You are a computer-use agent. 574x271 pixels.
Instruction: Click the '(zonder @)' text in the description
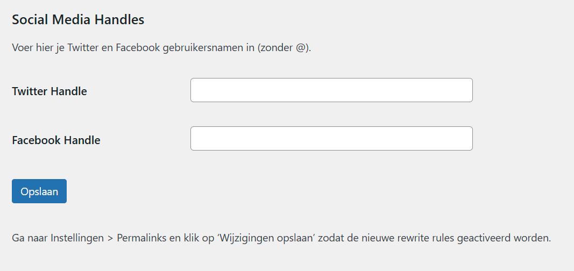coord(284,47)
